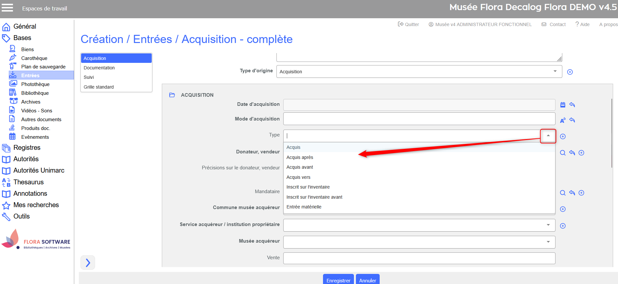The height and width of the screenshot is (284, 618).
Task: Switch to the Documentation section
Action: coord(99,68)
